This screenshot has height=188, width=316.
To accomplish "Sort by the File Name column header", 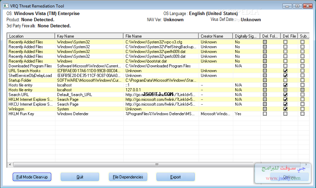I will tap(161, 36).
